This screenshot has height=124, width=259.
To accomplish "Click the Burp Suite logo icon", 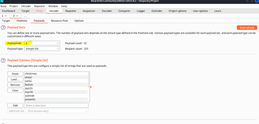I will [x=2, y=1].
